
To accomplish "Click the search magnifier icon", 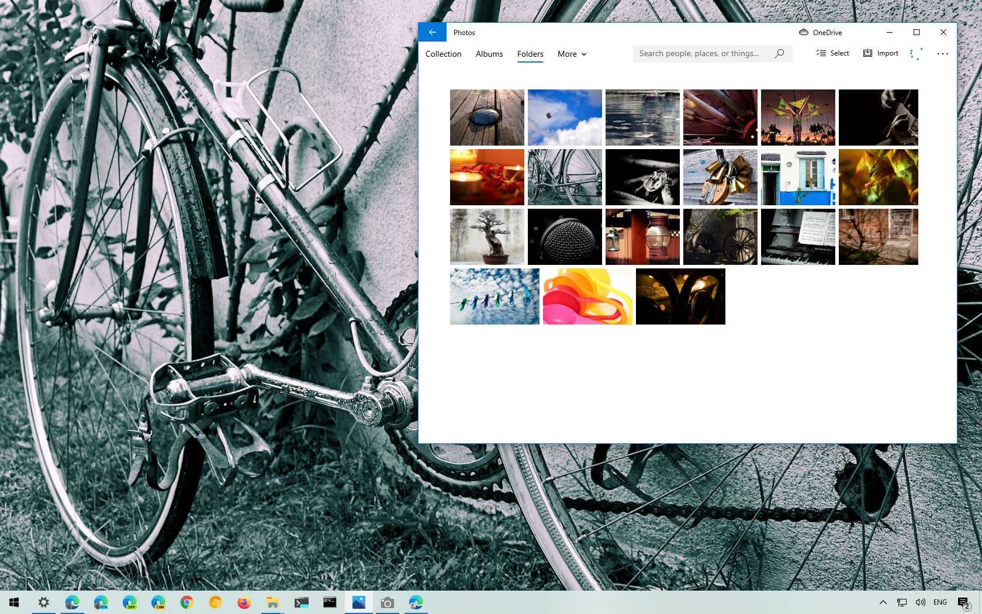I will (779, 53).
